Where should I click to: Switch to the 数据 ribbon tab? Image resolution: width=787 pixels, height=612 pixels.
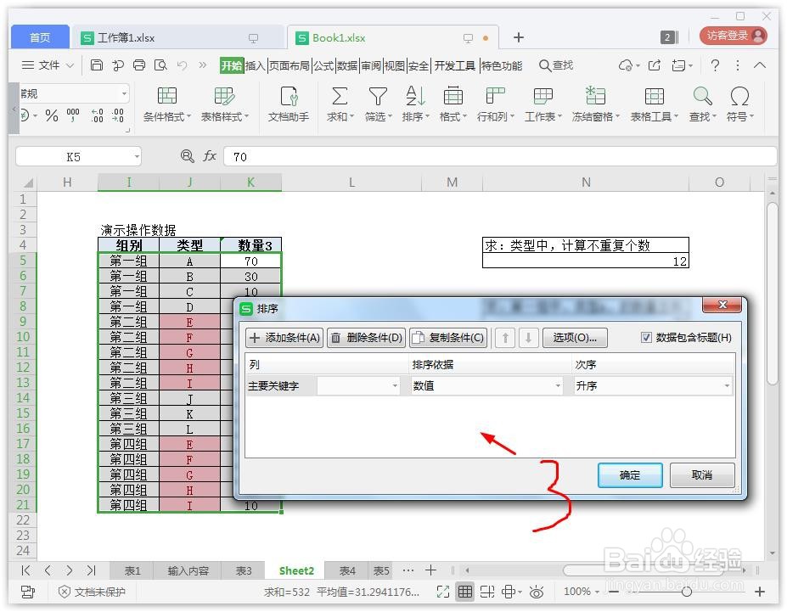point(346,65)
